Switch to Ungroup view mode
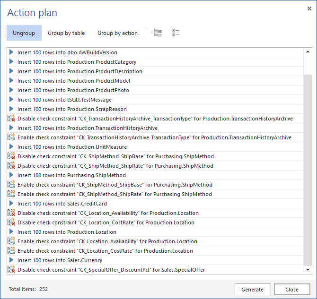The height and width of the screenshot is (299, 317). pyautogui.click(x=24, y=33)
